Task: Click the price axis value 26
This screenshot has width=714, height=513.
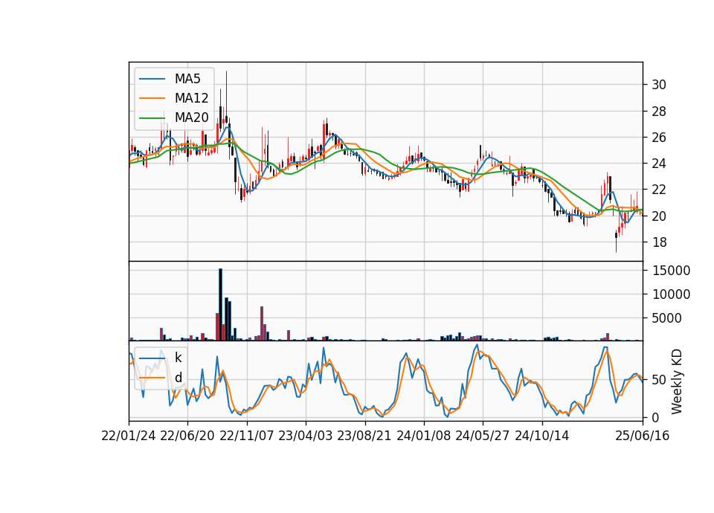Action: pos(659,138)
